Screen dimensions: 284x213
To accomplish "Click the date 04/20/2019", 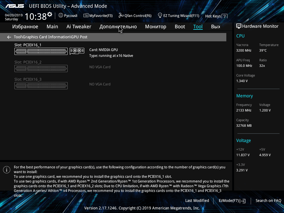I will 14,15.
